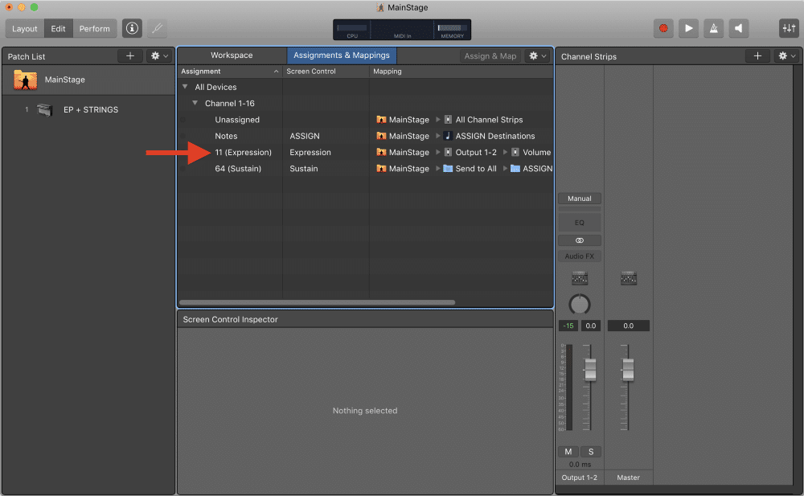Select the EP + STRINGS patch
This screenshot has width=804, height=496.
tap(88, 110)
